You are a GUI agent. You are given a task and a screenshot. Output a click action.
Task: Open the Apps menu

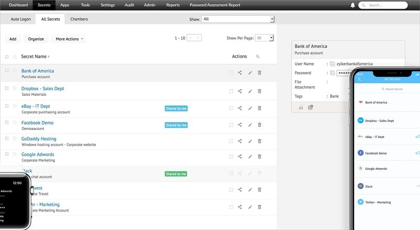(65, 5)
